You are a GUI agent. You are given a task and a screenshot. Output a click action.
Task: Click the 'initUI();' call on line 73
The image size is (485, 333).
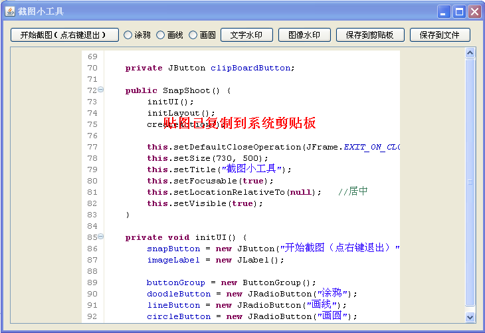171,102
